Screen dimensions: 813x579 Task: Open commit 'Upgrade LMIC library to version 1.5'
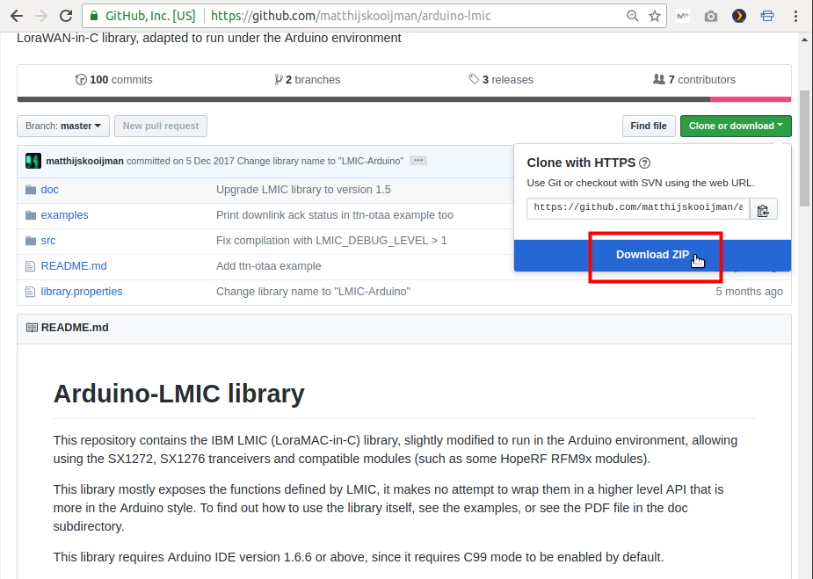(x=303, y=190)
